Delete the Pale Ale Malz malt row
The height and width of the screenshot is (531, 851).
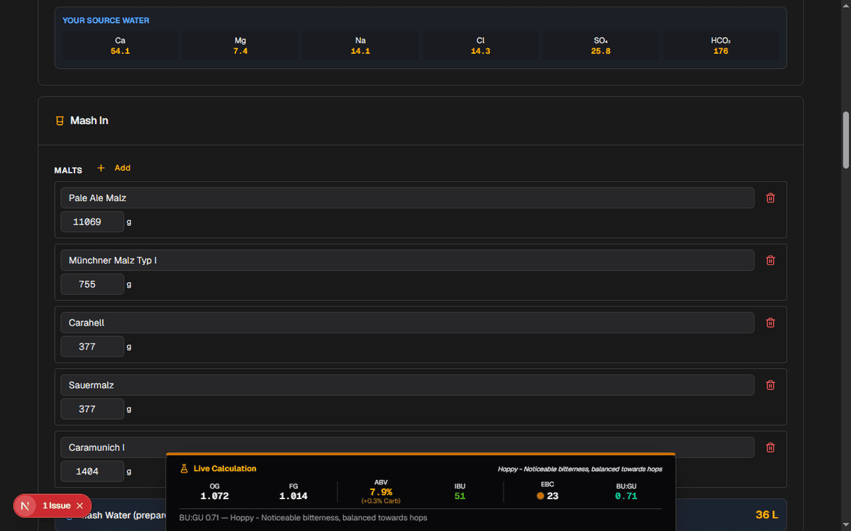pos(770,198)
